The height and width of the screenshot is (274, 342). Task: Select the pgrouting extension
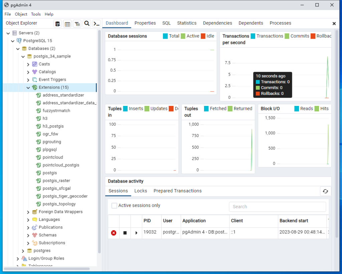point(52,142)
